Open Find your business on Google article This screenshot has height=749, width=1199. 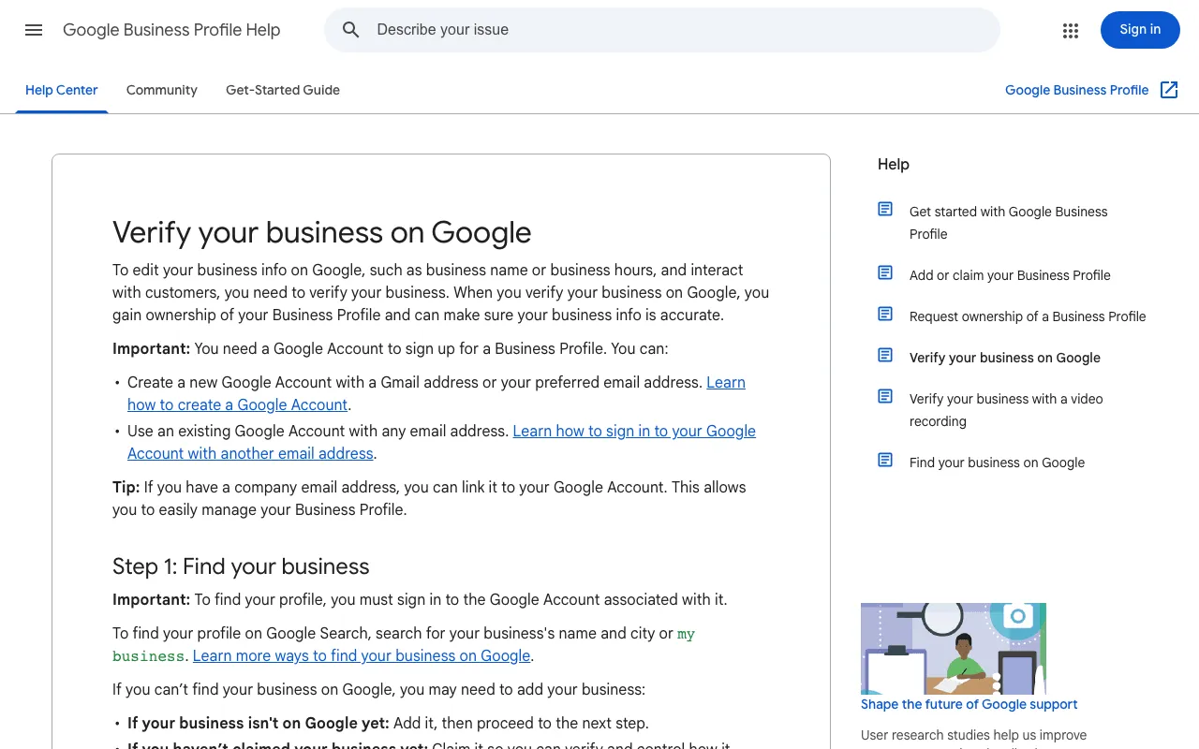pyautogui.click(x=997, y=463)
